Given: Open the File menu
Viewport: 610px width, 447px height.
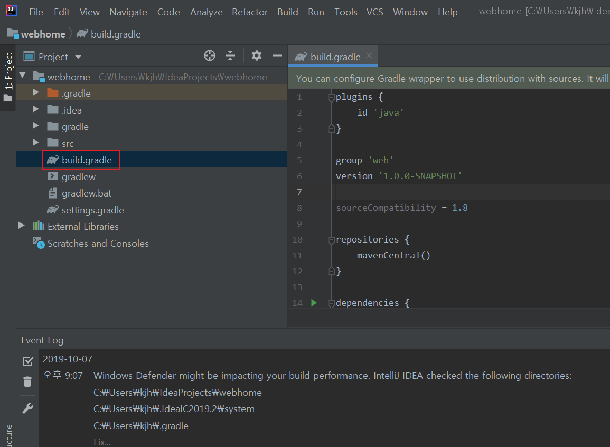Looking at the screenshot, I should click(x=36, y=12).
